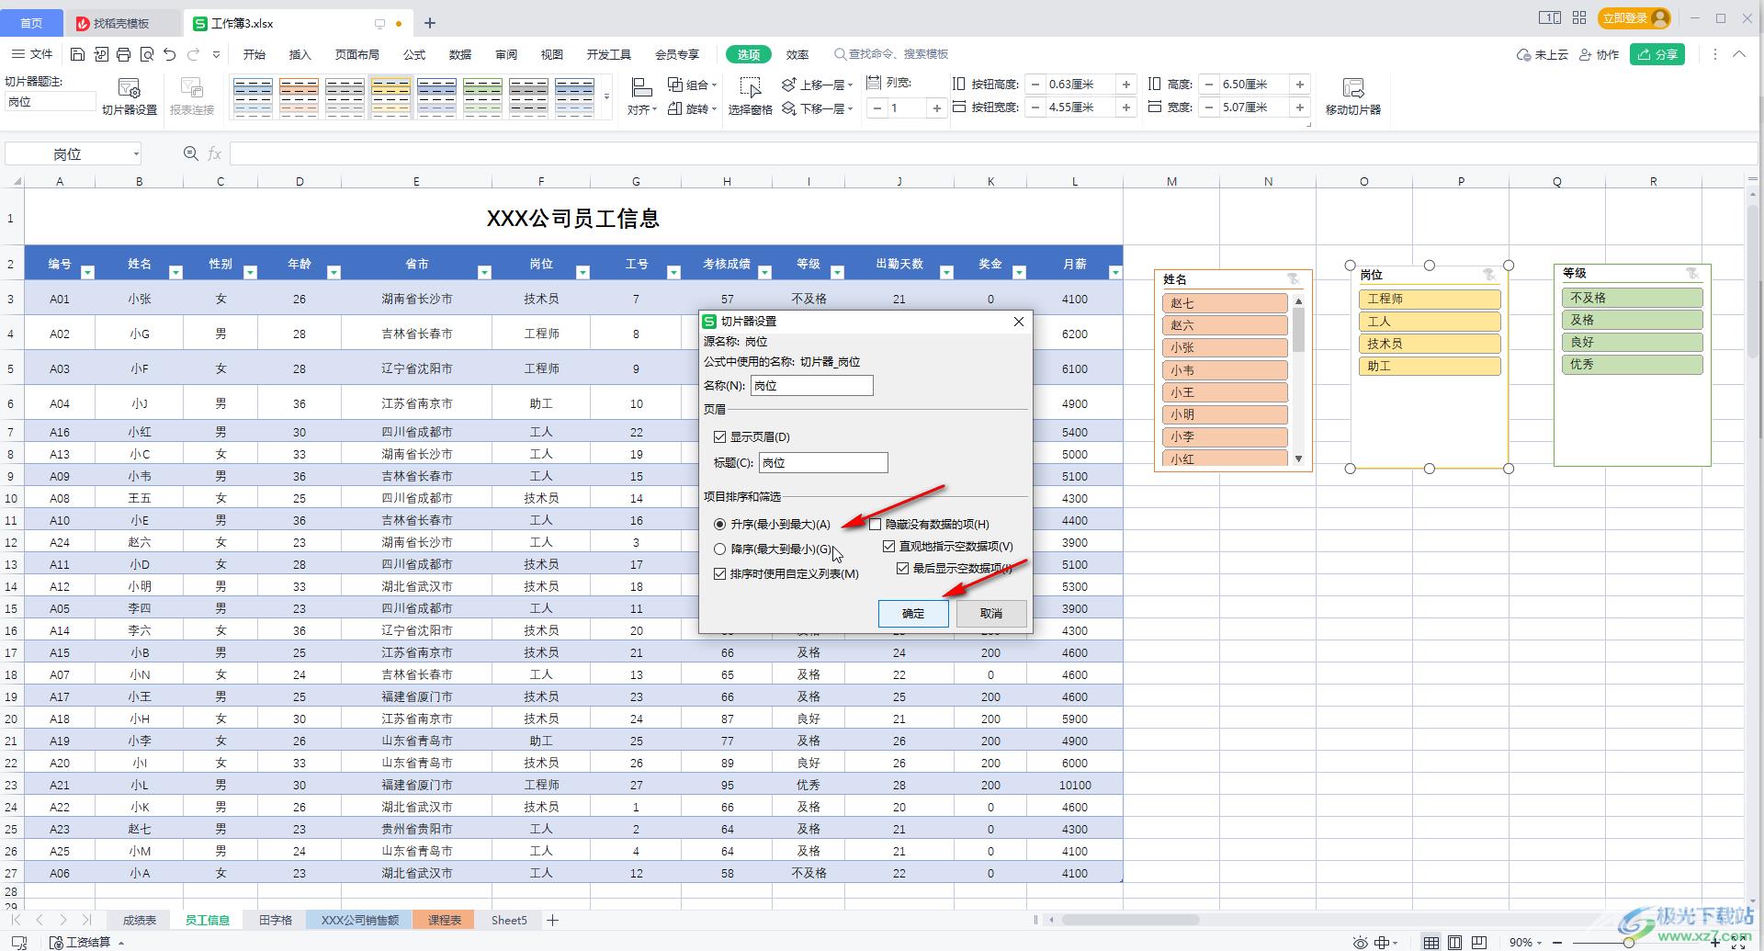Clear filter icon on 等级 slicer
The width and height of the screenshot is (1764, 951).
click(x=1692, y=273)
